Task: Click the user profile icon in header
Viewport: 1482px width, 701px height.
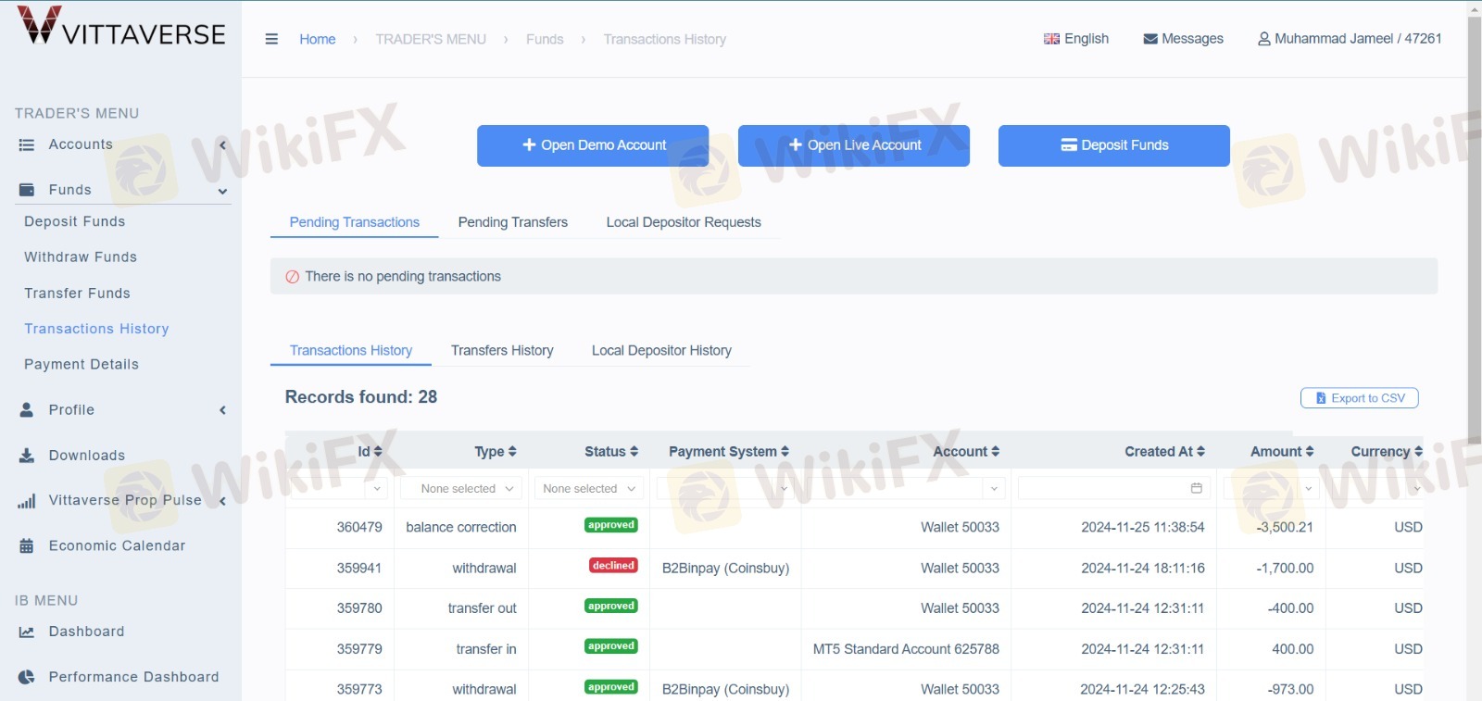Action: (1263, 39)
